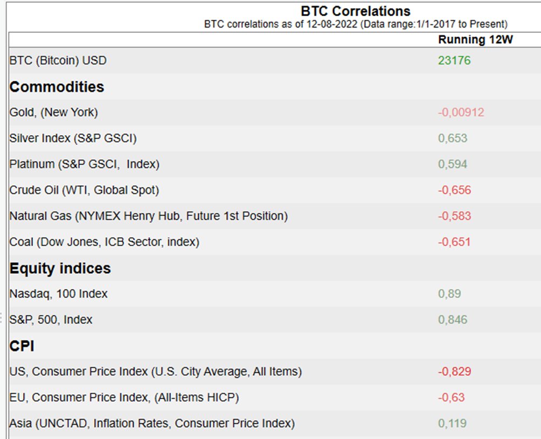Image resolution: width=541 pixels, height=439 pixels.
Task: Select the Silver Index (S&P GSCI) label
Action: (x=73, y=138)
